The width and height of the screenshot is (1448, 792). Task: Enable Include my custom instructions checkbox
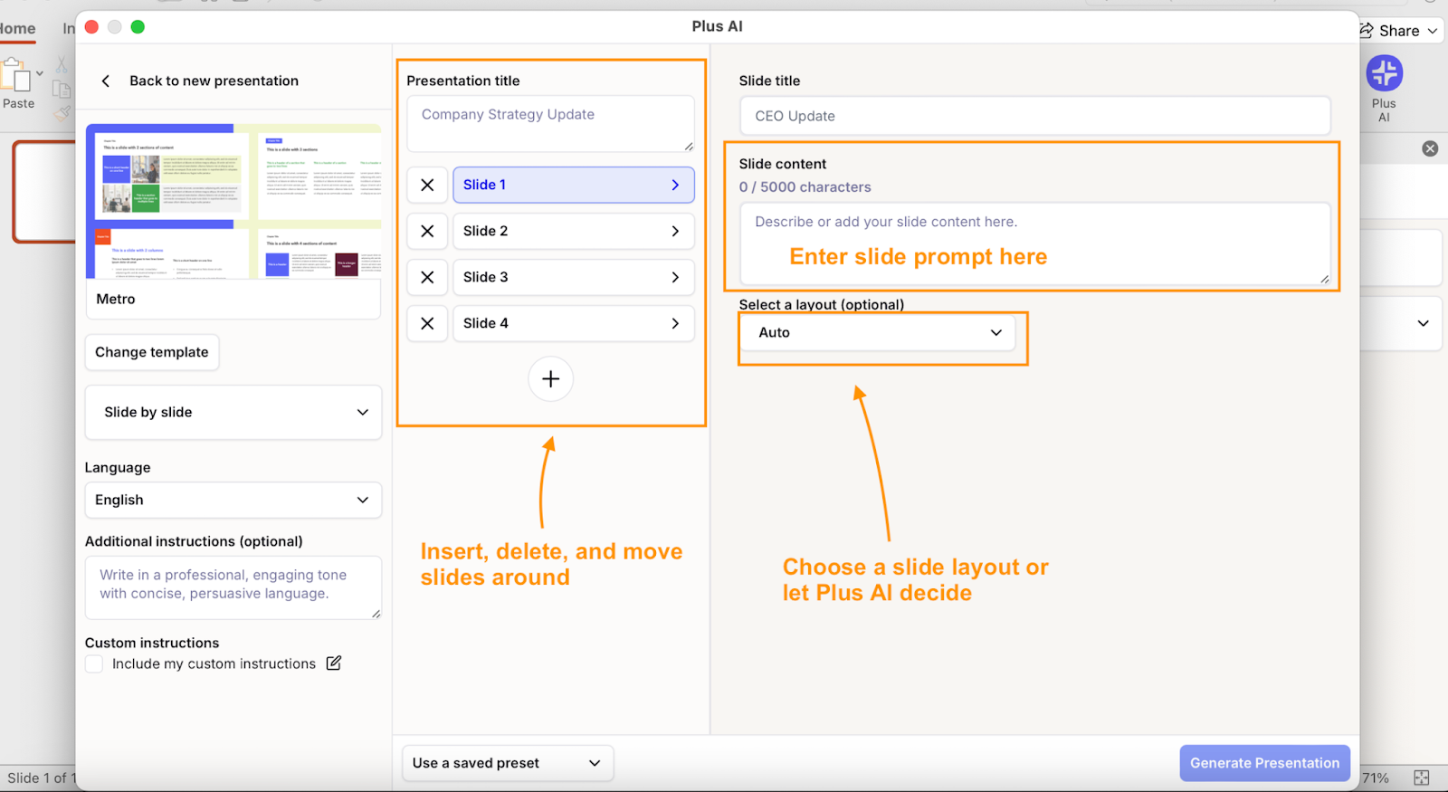pyautogui.click(x=94, y=664)
